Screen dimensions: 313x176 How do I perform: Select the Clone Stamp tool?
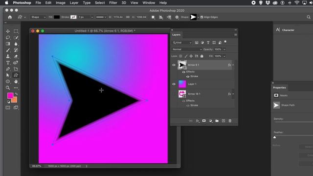pyautogui.click(x=8, y=56)
